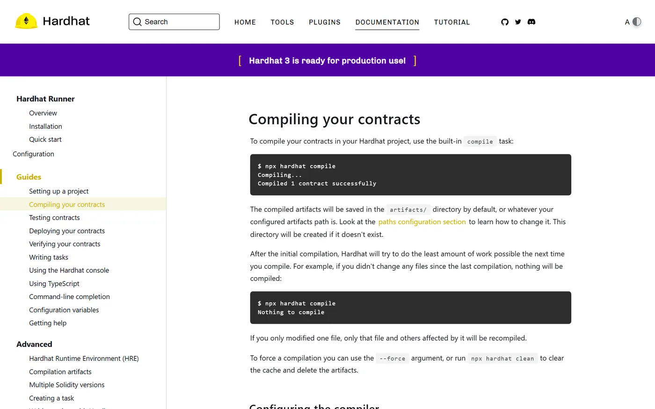Open the Hardhat Twitter icon link
The width and height of the screenshot is (655, 409).
pyautogui.click(x=518, y=22)
